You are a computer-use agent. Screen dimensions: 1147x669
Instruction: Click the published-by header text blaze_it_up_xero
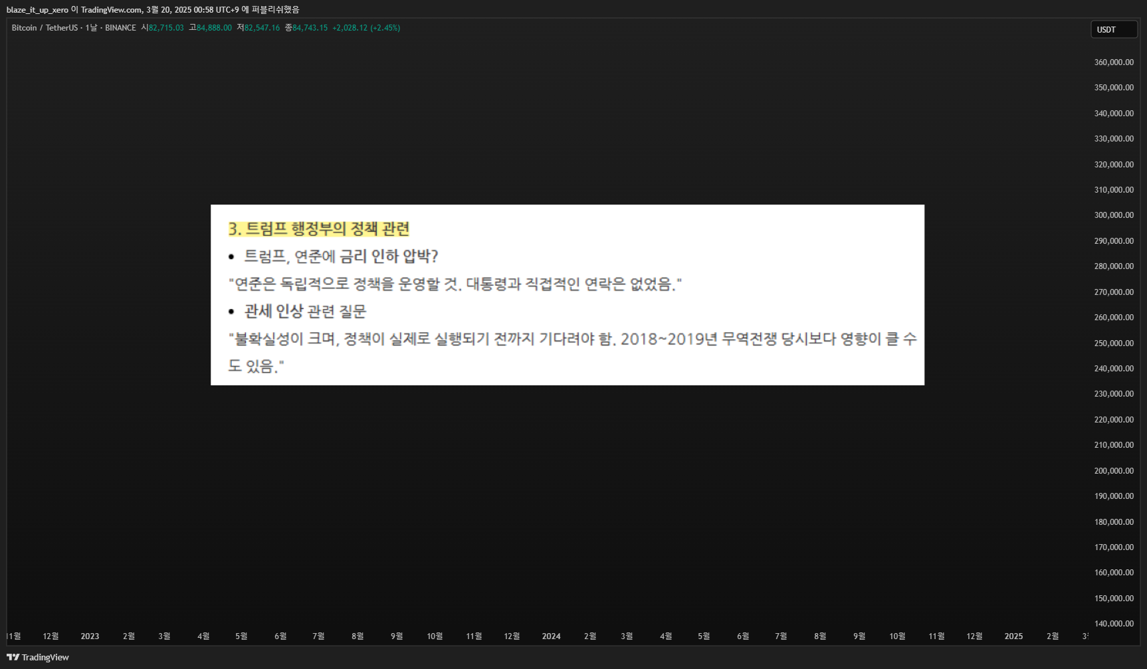pos(37,10)
